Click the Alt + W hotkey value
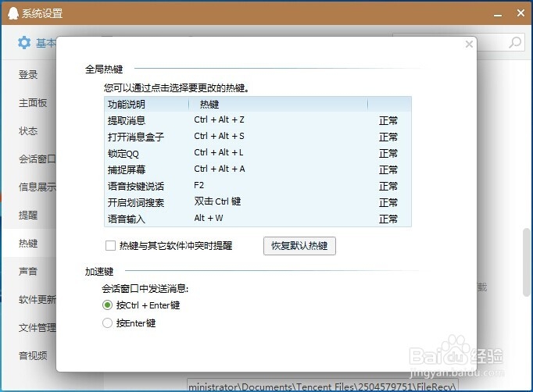The width and height of the screenshot is (533, 392). (x=209, y=218)
